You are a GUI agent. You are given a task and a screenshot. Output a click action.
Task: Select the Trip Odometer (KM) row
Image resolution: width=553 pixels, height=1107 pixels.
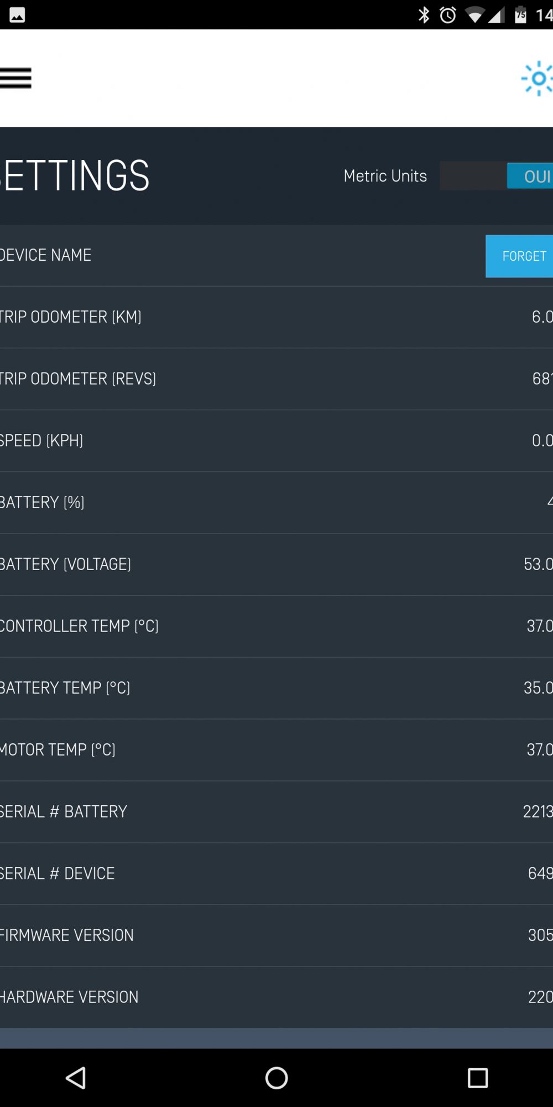[276, 317]
